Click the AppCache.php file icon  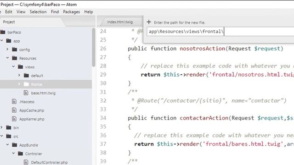point(14,110)
